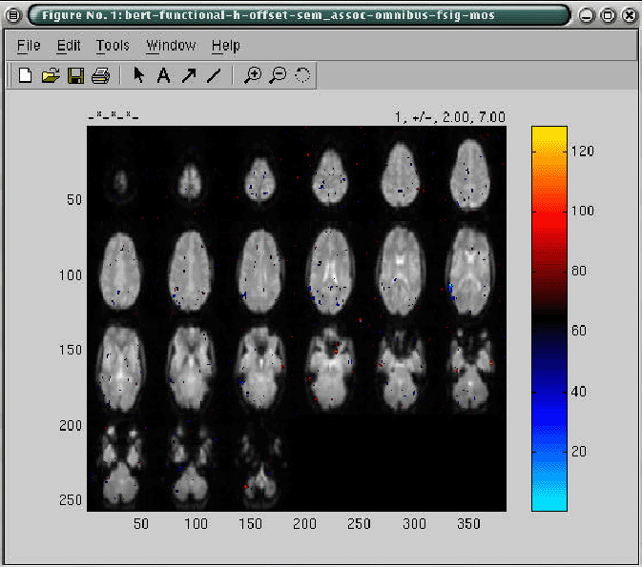Pick the insert arrow tool
This screenshot has height=567, width=642.
[x=188, y=76]
